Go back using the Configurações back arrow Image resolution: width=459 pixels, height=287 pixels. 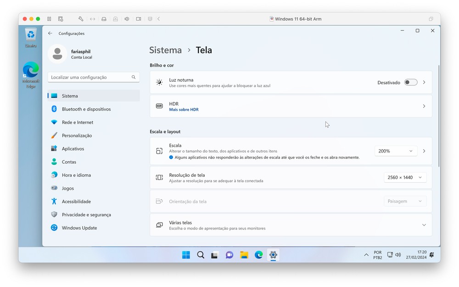[x=50, y=34]
